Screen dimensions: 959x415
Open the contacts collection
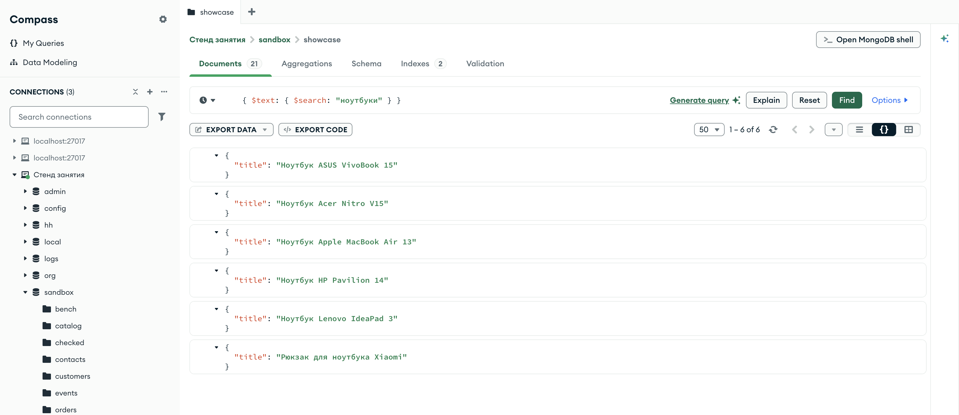(70, 360)
